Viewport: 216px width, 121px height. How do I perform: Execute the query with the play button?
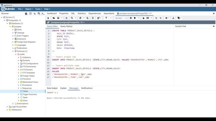click(135, 18)
